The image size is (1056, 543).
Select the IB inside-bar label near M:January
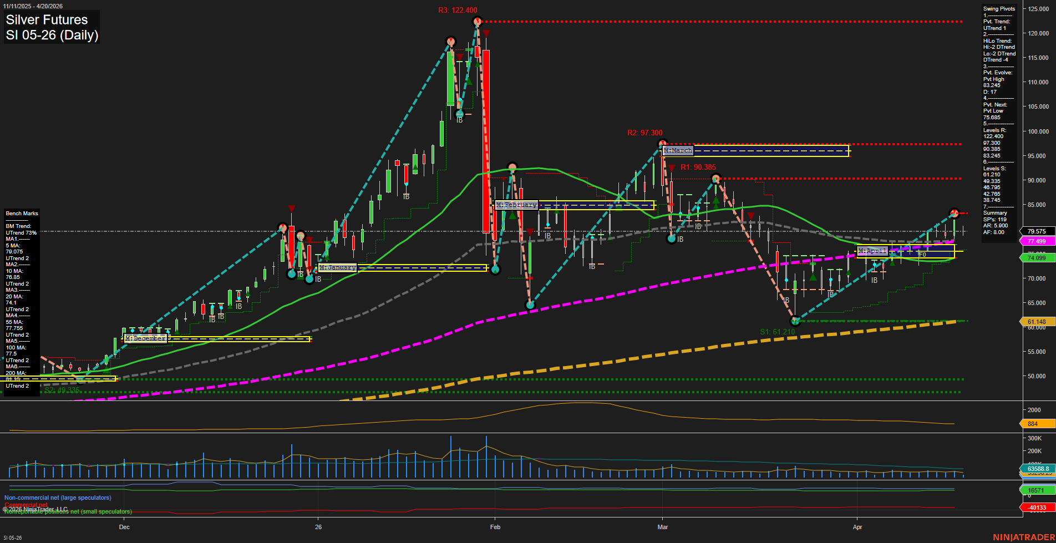[317, 279]
